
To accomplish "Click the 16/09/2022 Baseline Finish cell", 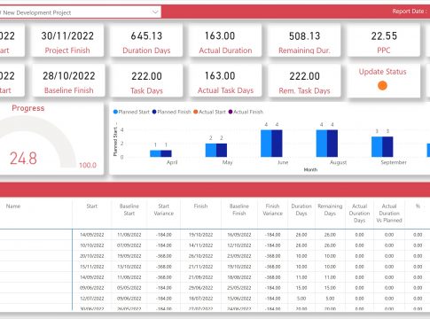I will (239, 235).
